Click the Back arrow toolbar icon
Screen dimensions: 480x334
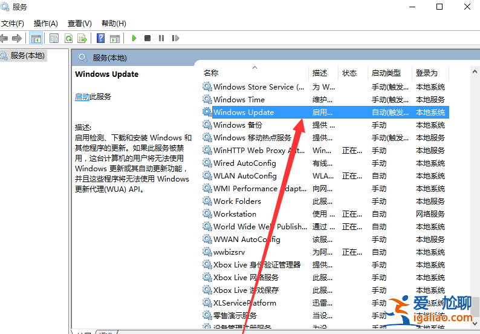pos(4,38)
